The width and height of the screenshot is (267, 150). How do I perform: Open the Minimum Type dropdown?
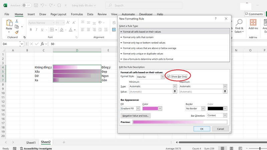coord(175,86)
